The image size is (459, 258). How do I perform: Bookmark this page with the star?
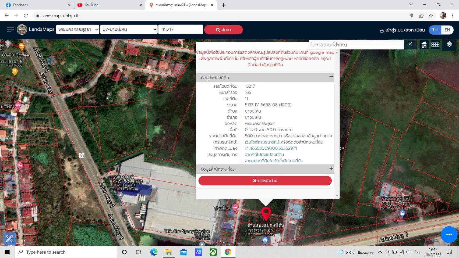431,16
